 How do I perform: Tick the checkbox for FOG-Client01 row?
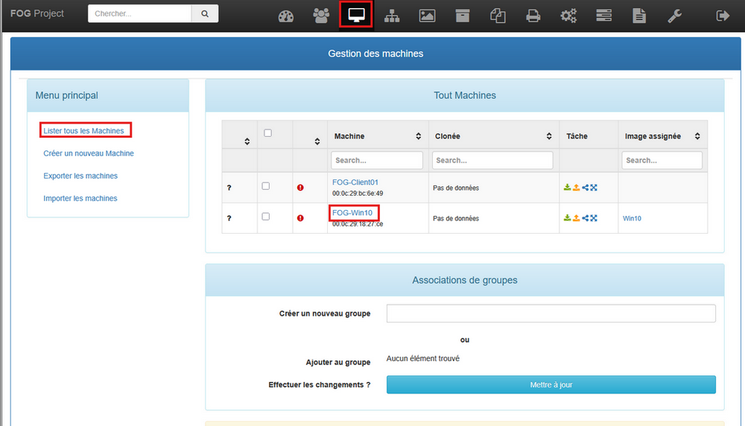click(266, 186)
